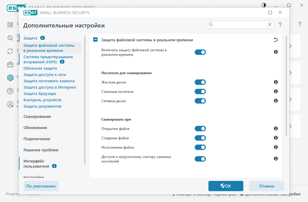The image size is (308, 202).
Task: Expand the Обновления category in sidebar
Action: pos(35,128)
